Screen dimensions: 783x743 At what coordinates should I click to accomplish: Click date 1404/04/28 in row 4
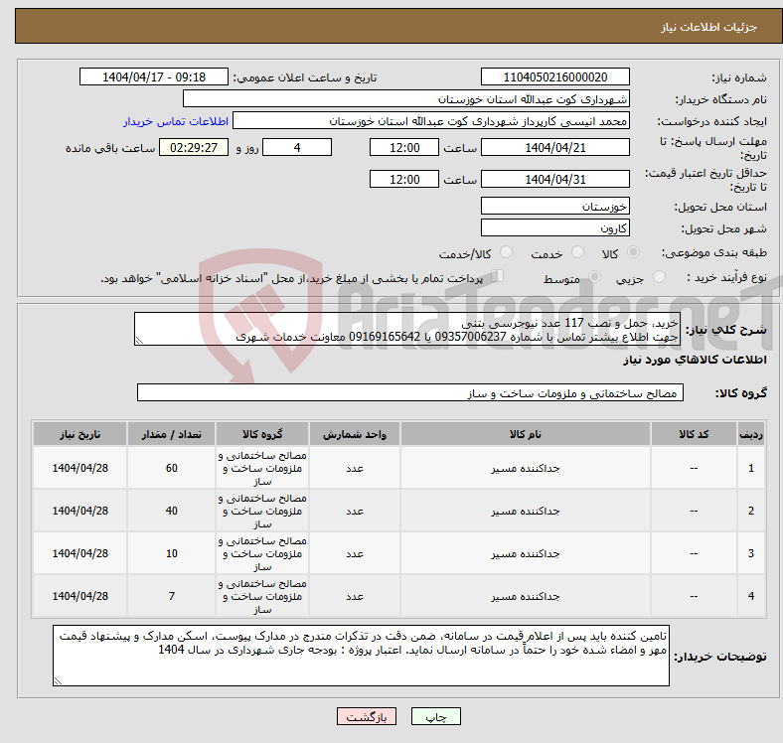pos(79,596)
